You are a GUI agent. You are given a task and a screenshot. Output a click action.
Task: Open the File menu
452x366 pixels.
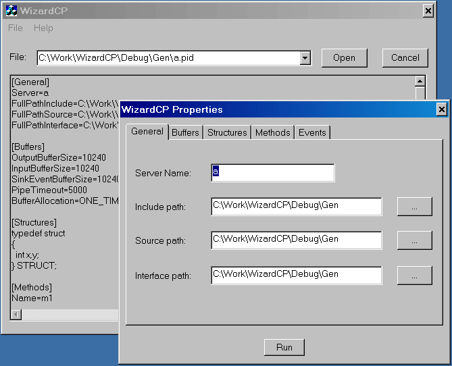[x=16, y=28]
